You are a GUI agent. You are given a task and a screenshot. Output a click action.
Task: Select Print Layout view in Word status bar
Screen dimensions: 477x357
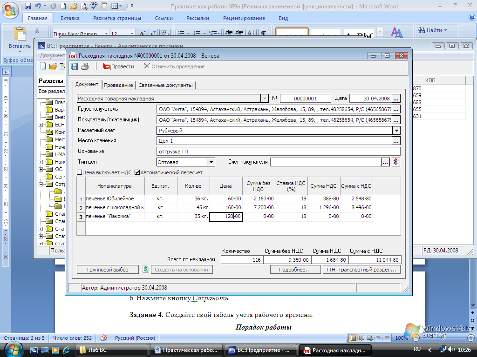click(353, 338)
